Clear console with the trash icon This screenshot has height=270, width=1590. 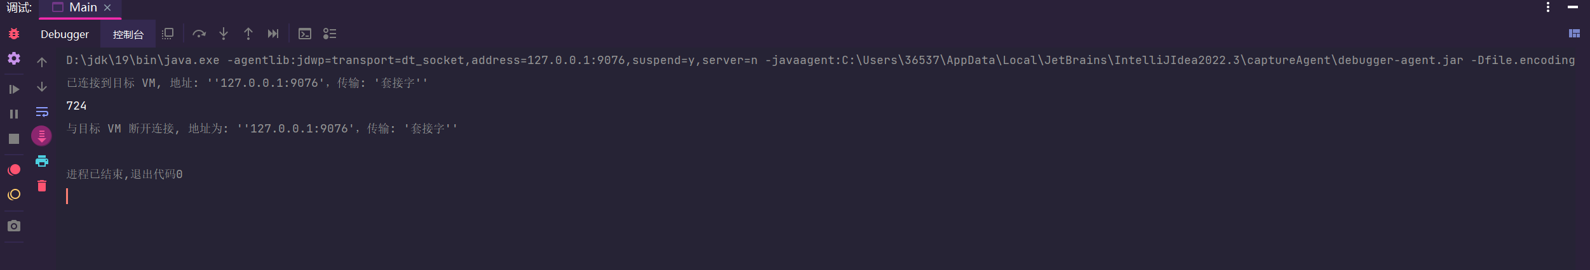click(x=42, y=186)
